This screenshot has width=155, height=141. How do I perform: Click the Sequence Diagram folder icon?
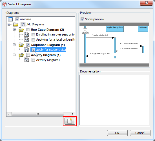pos(21,45)
